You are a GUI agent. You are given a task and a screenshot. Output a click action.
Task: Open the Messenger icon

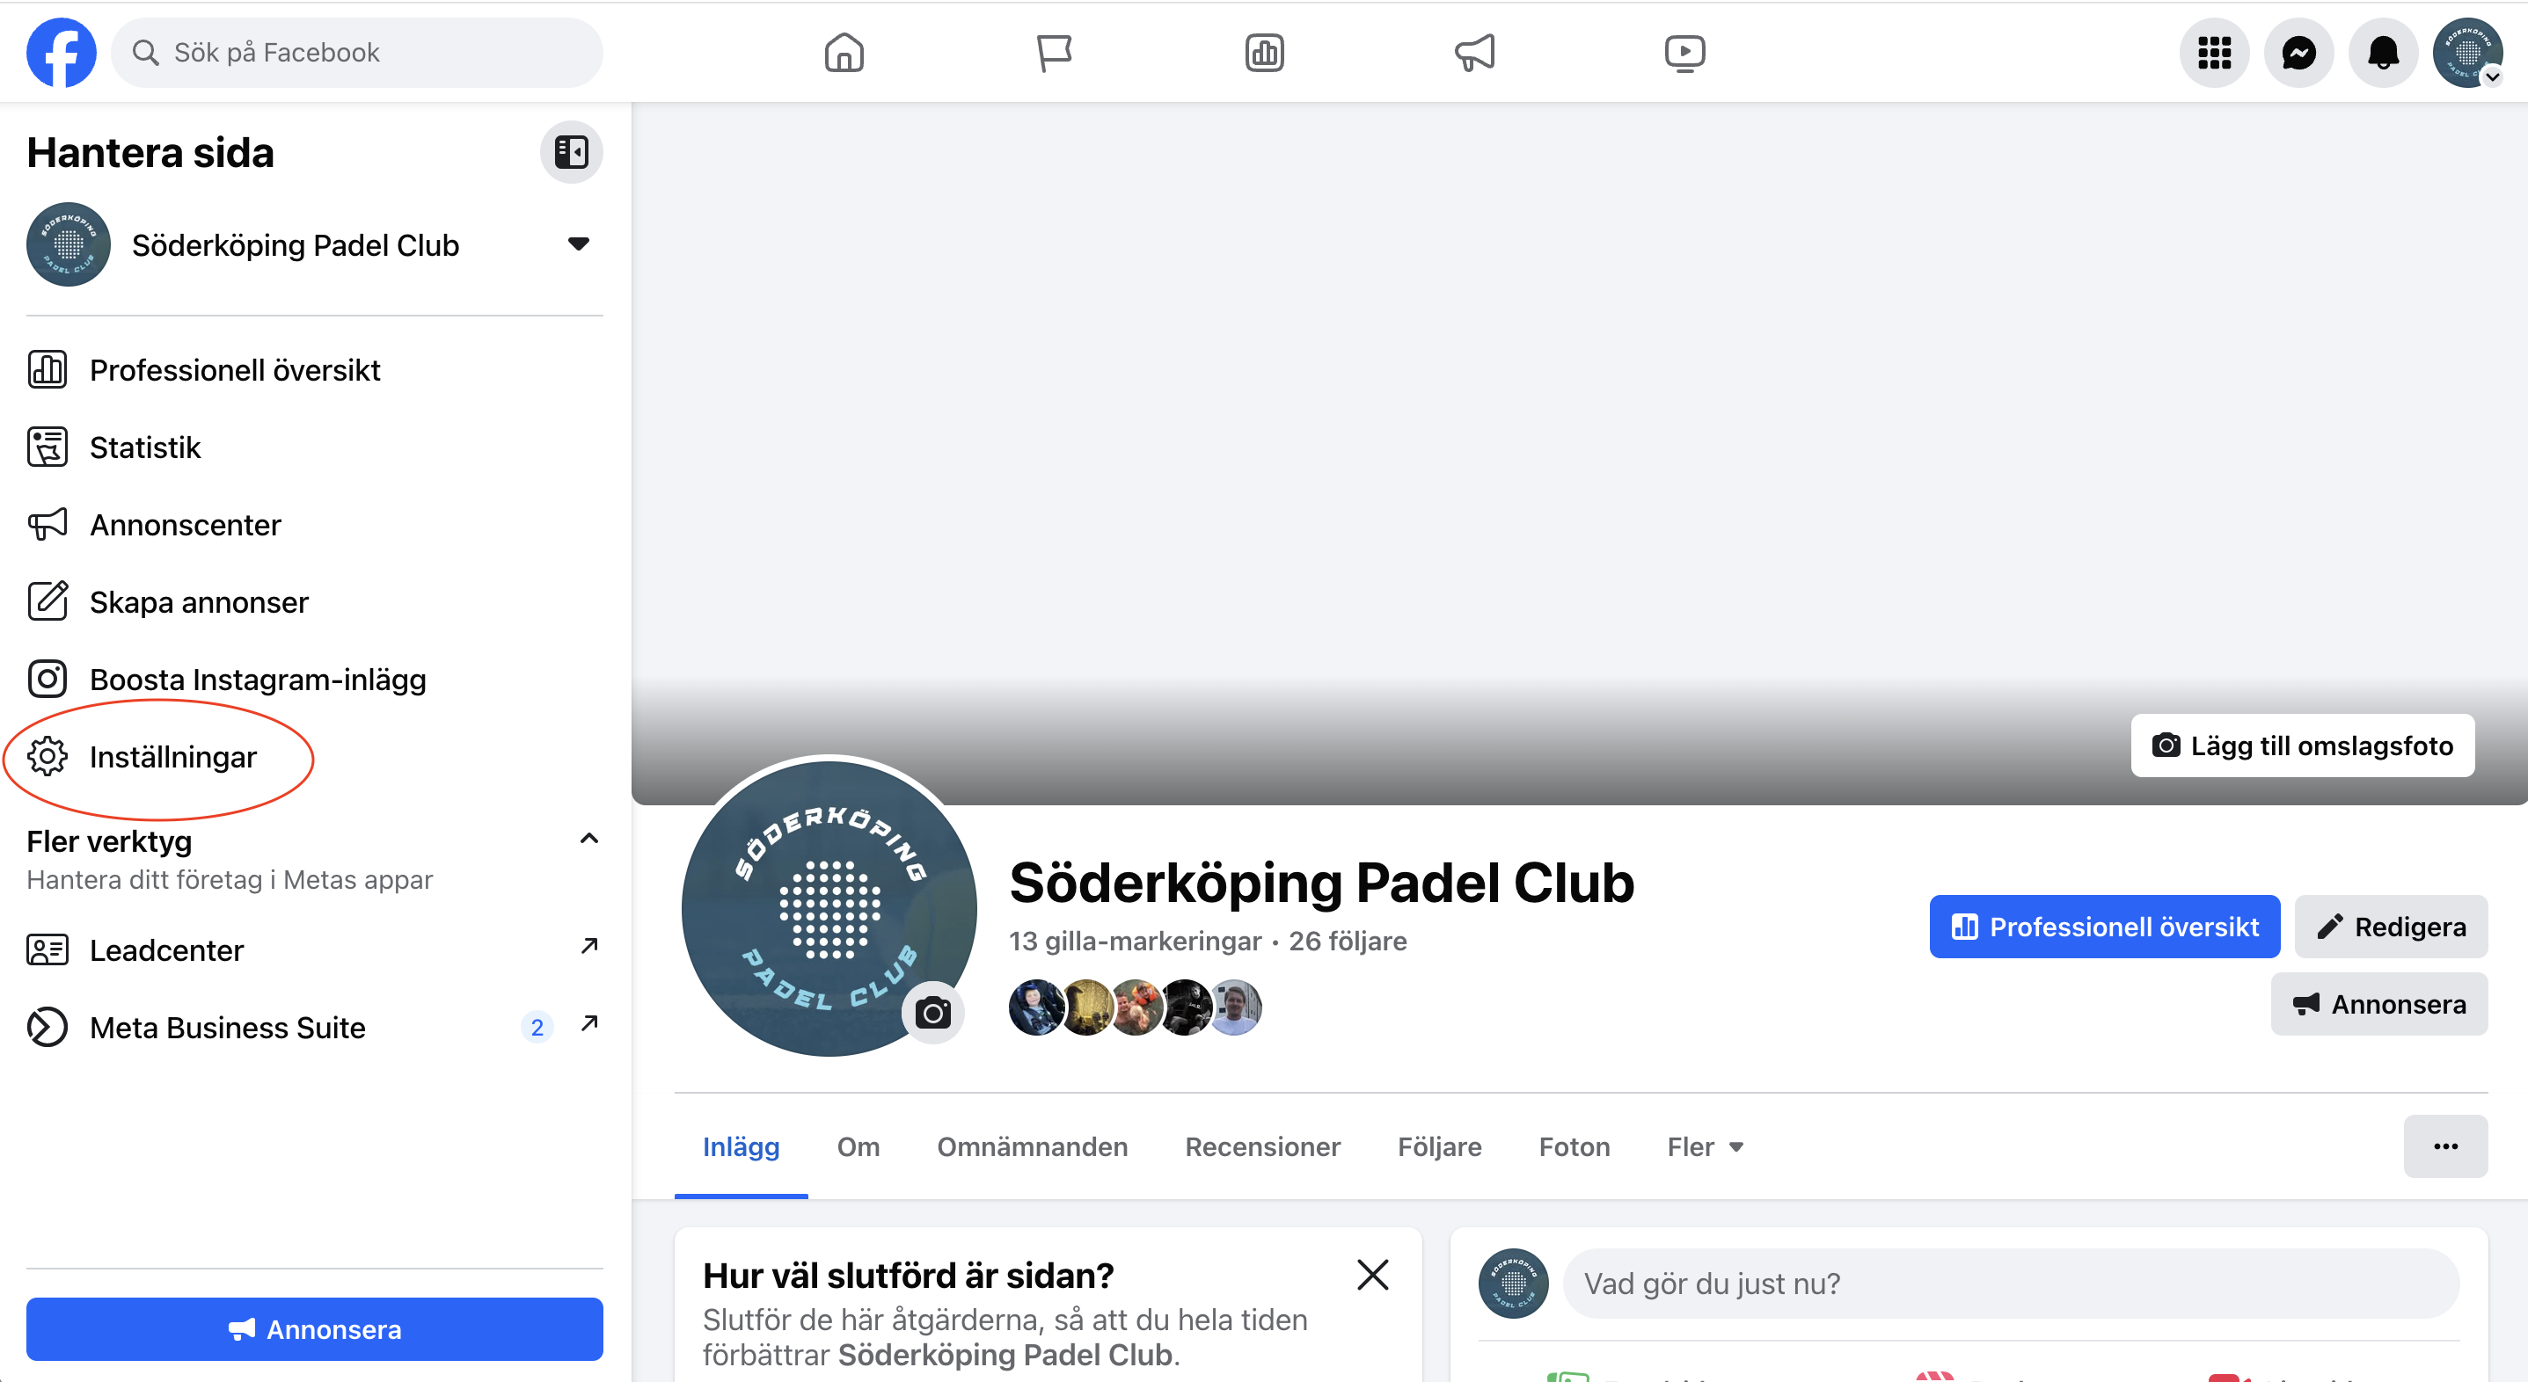tap(2298, 53)
